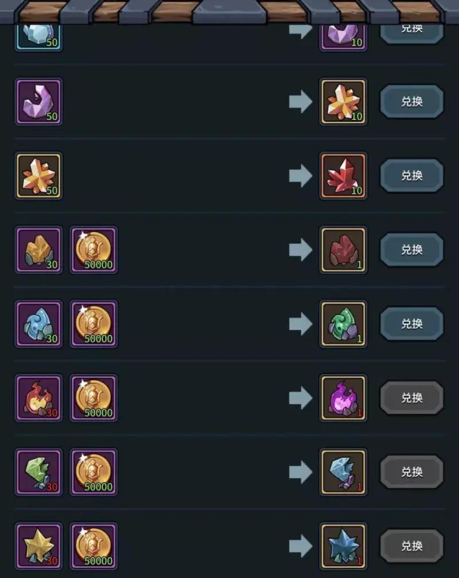Tap the red crystal cluster reward icon
This screenshot has width=459, height=578.
[x=343, y=176]
